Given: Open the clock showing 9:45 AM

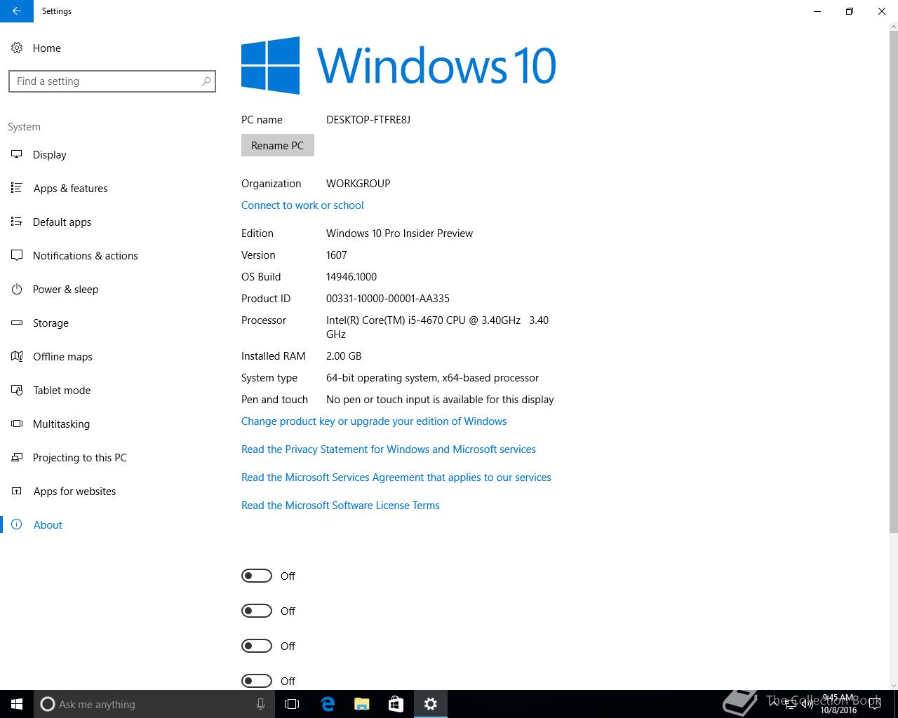Looking at the screenshot, I should pos(838,704).
